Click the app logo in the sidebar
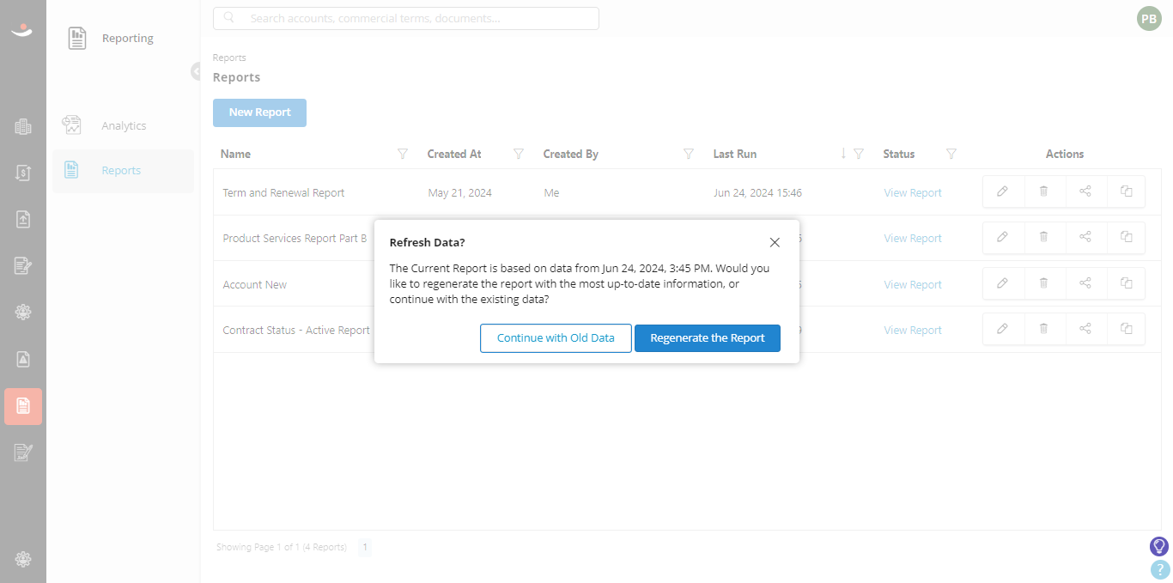Image resolution: width=1173 pixels, height=583 pixels. 22,30
